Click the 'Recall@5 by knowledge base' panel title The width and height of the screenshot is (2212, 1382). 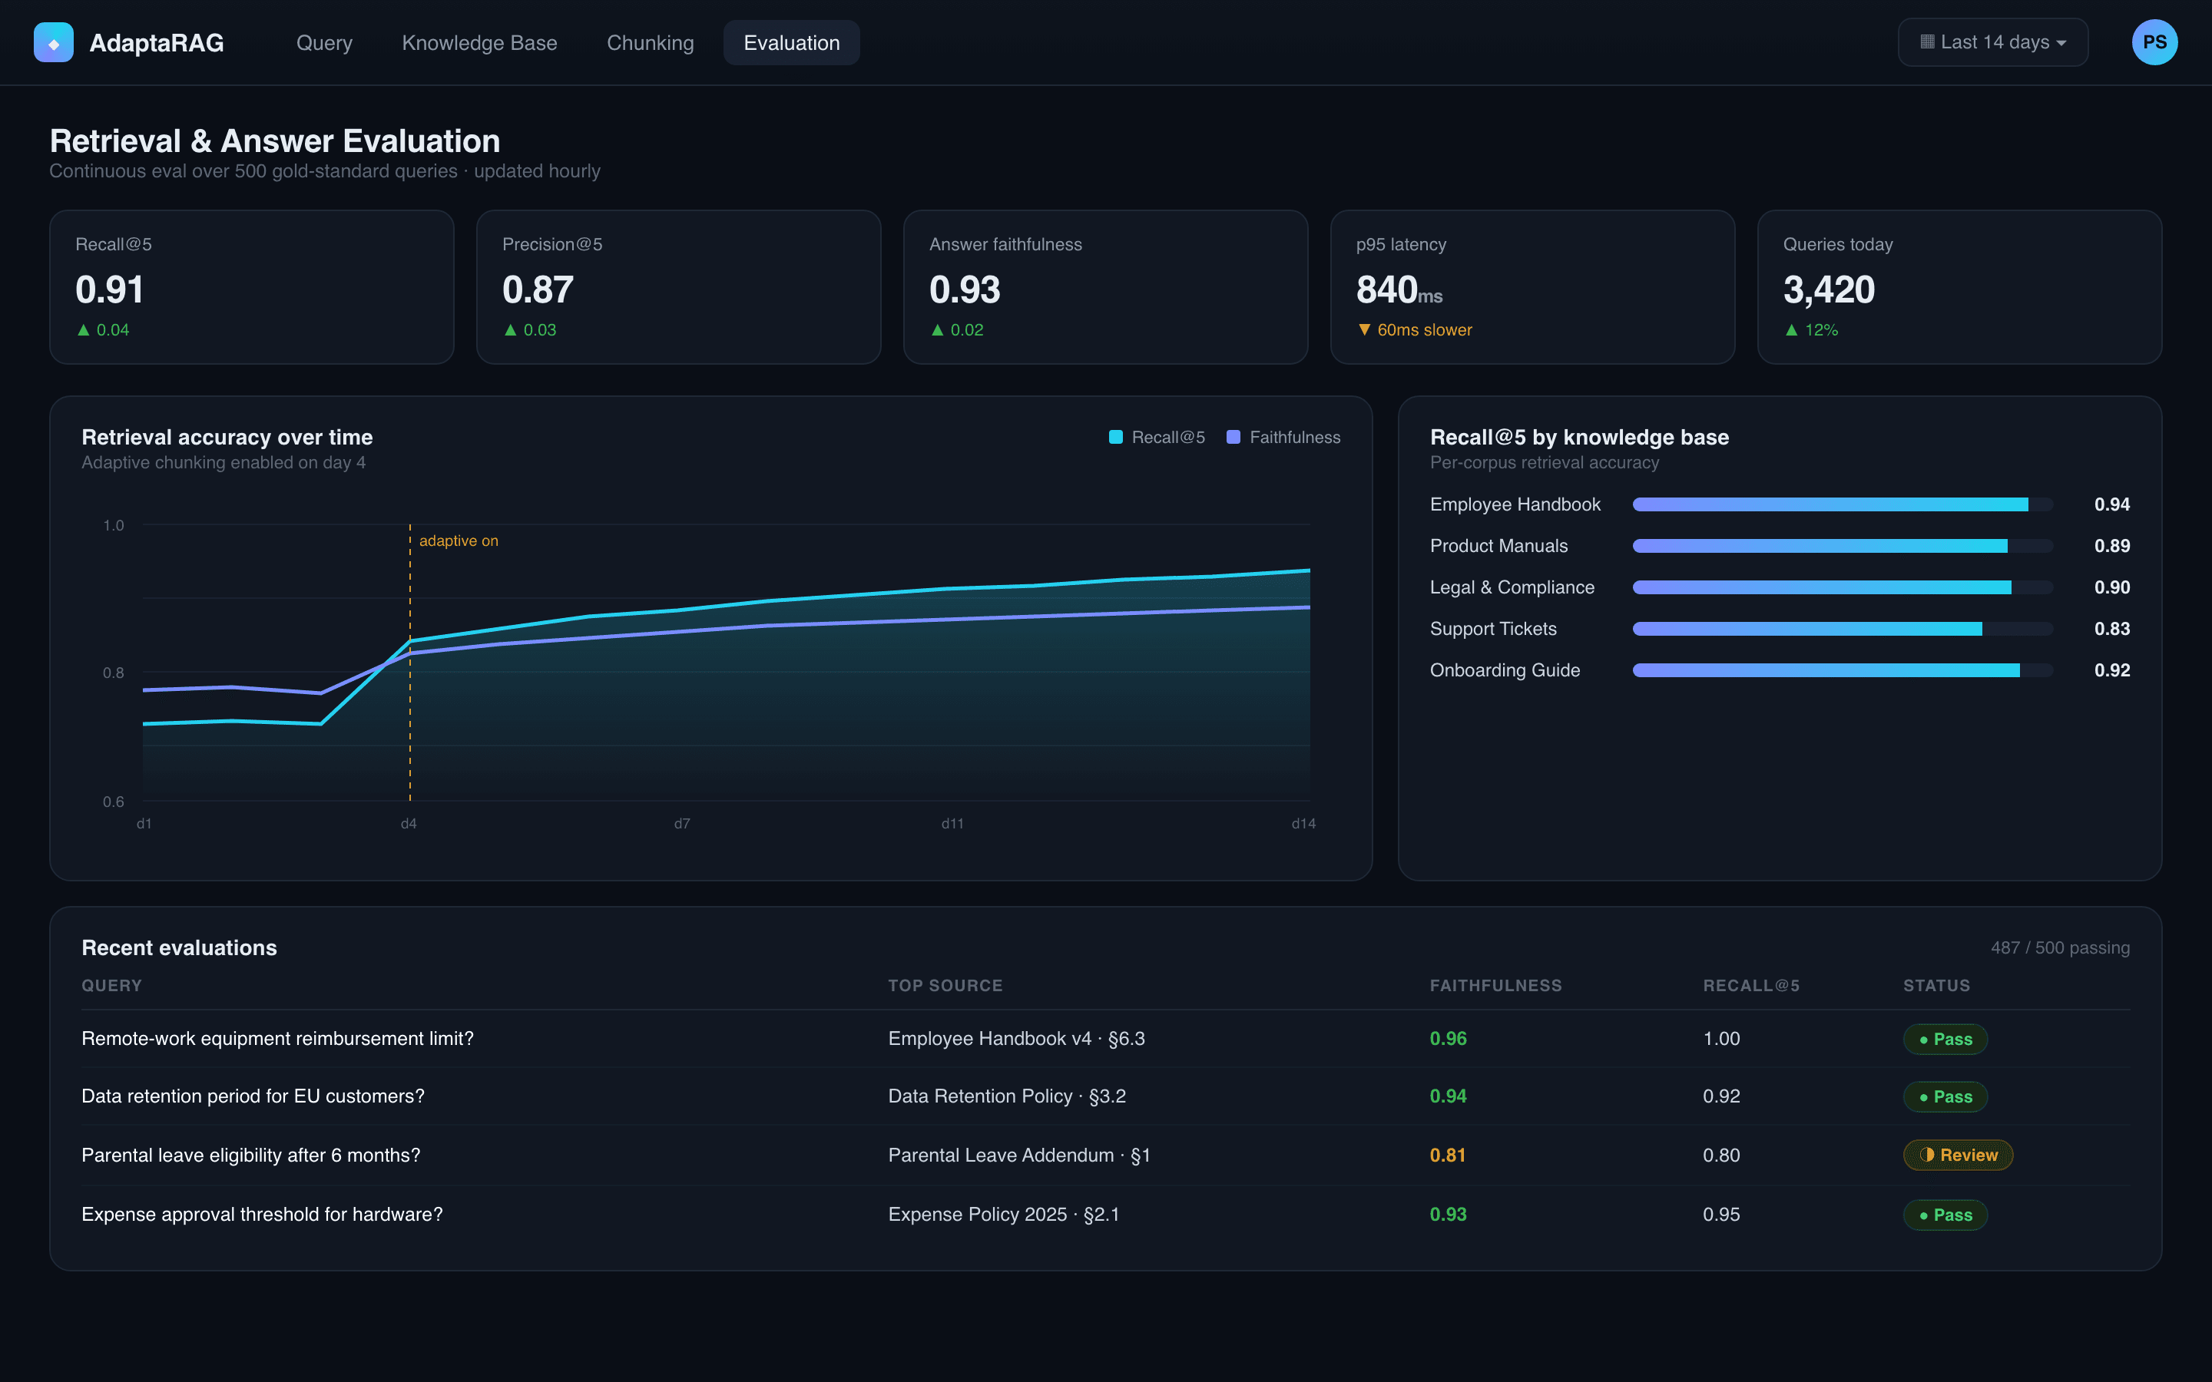[1579, 437]
